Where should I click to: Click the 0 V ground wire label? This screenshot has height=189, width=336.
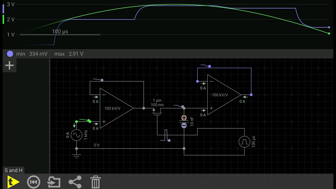[x=97, y=145]
